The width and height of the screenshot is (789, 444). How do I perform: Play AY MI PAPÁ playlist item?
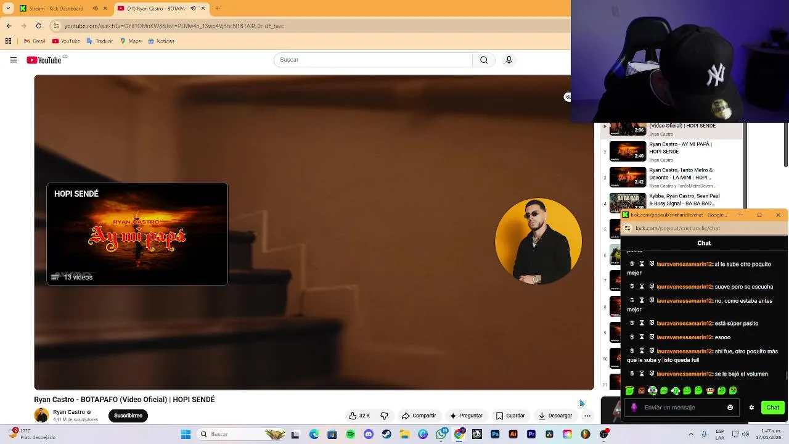coord(672,152)
